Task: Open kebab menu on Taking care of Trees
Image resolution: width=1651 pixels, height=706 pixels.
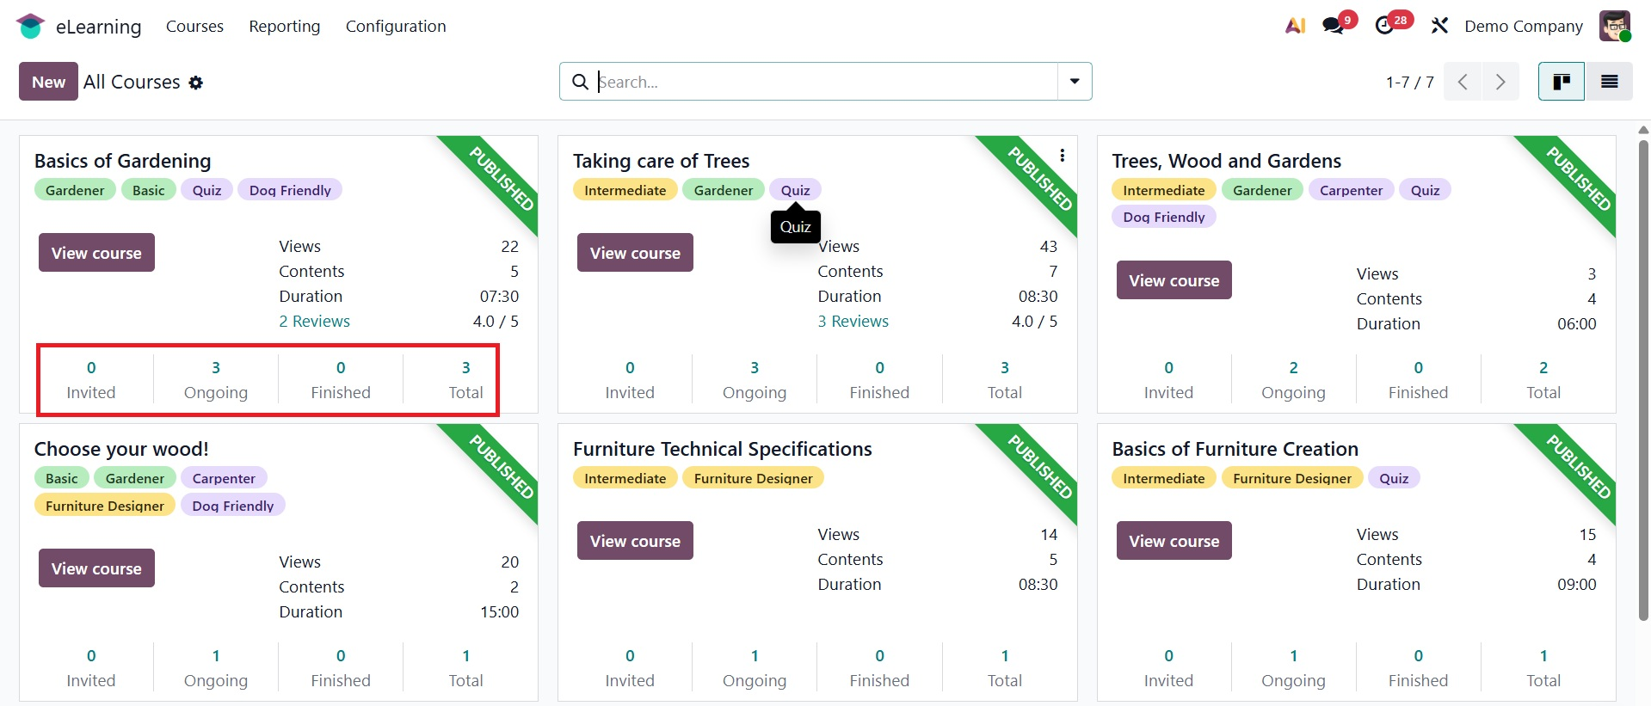Action: (x=1063, y=155)
